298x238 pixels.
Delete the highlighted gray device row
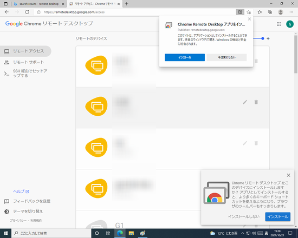[256, 102]
